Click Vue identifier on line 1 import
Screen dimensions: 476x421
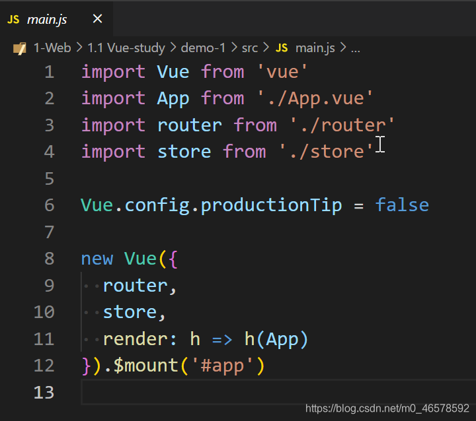point(173,72)
